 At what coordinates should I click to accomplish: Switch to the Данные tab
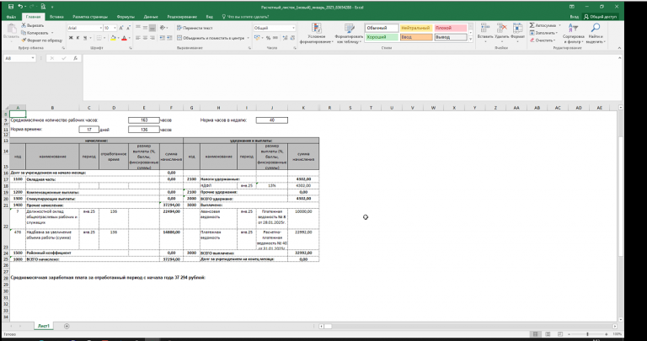[x=151, y=17]
